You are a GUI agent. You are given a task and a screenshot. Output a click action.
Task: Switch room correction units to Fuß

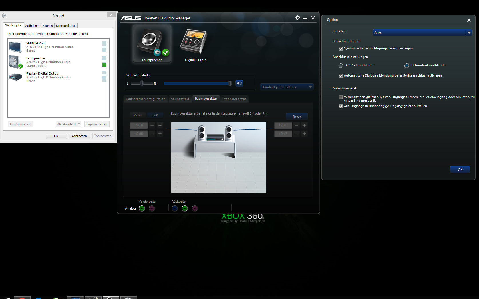pos(155,115)
